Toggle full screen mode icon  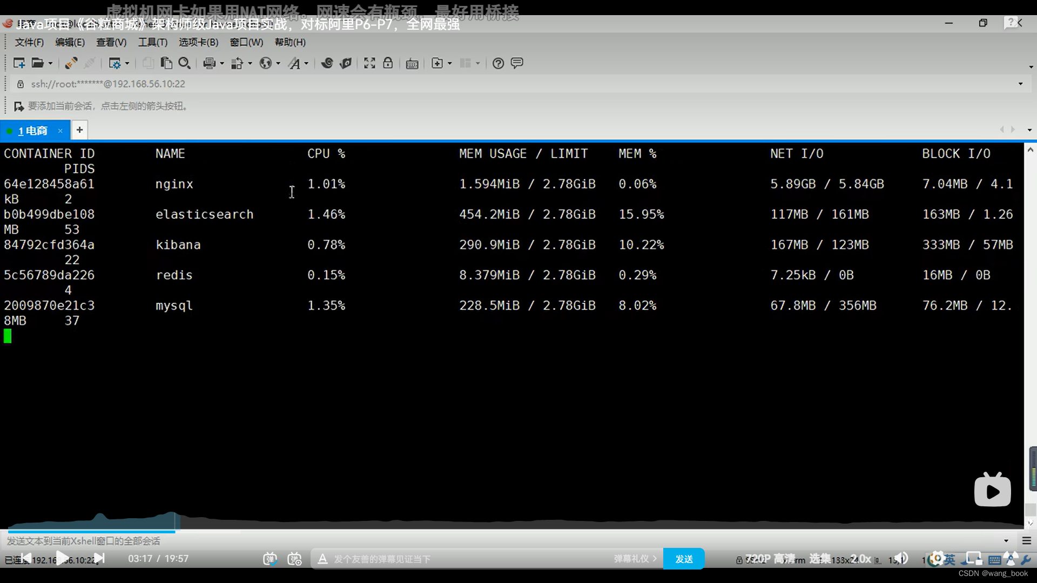pyautogui.click(x=369, y=63)
